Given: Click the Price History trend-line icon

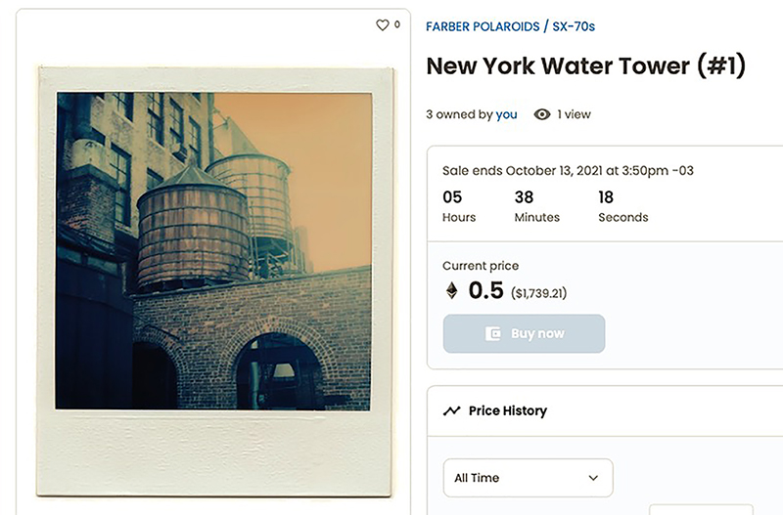Looking at the screenshot, I should (x=451, y=410).
